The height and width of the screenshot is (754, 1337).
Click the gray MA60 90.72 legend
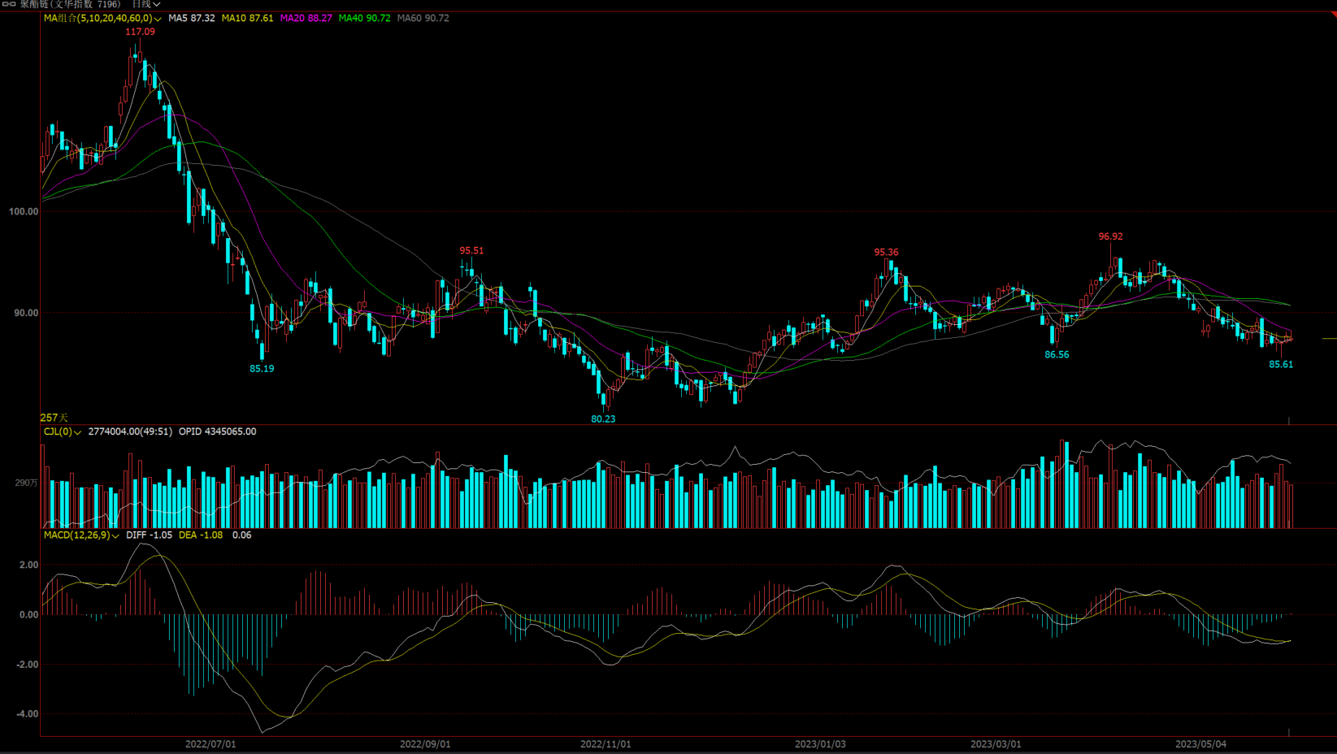click(x=423, y=18)
